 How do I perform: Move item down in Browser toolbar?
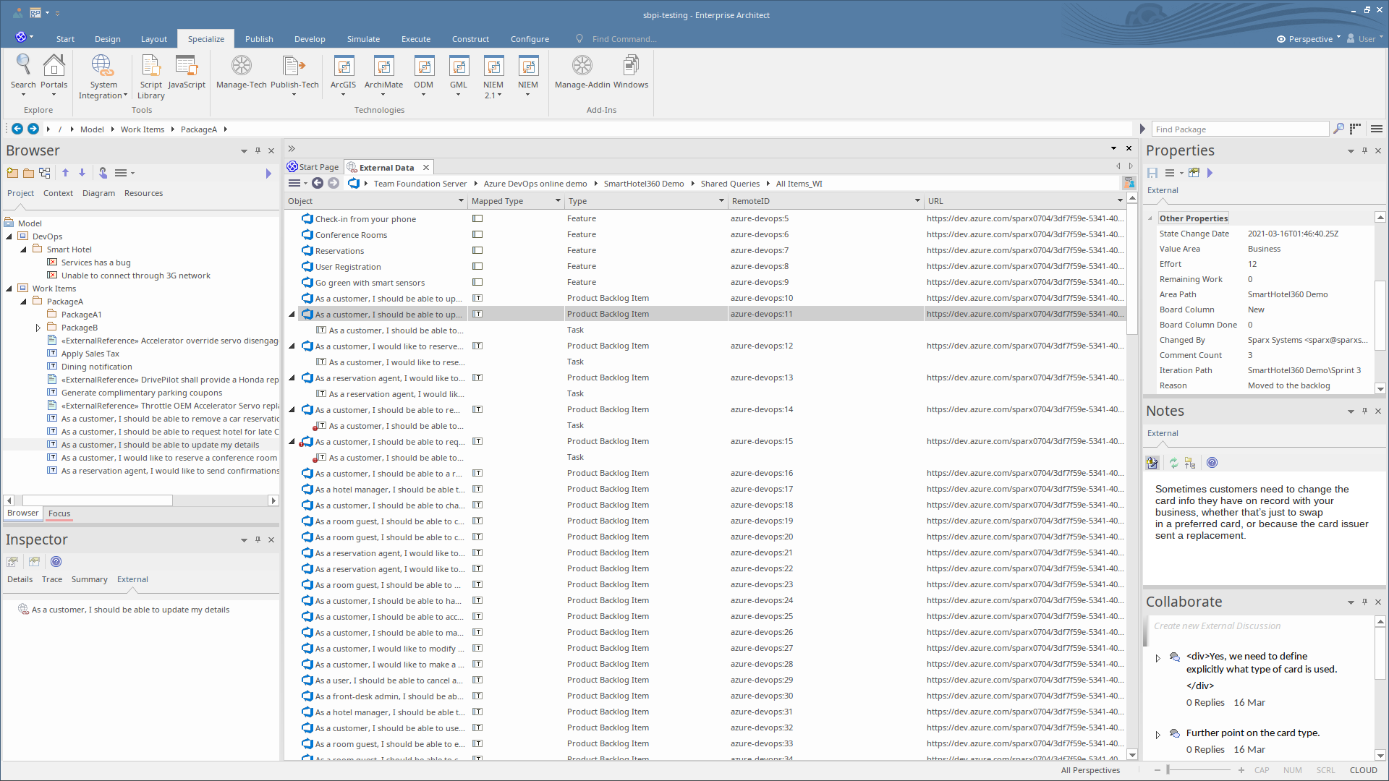(x=82, y=173)
